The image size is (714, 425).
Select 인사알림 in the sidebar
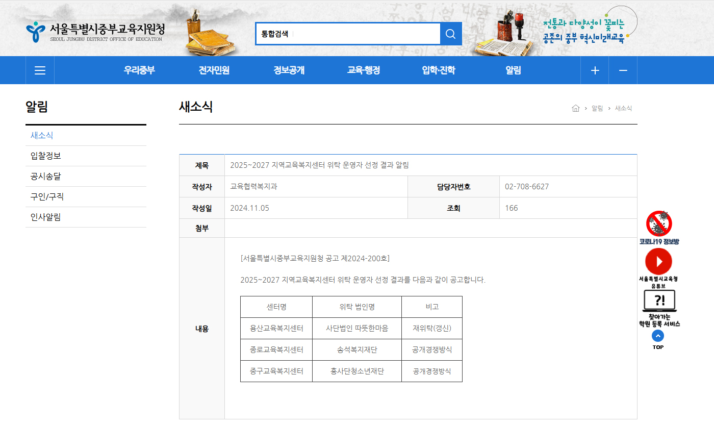[x=86, y=217]
